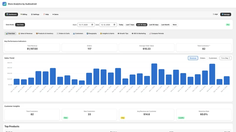The image size is (236, 132).
Task: Click the Dec 1 revenue bar
Action: click(x=154, y=74)
